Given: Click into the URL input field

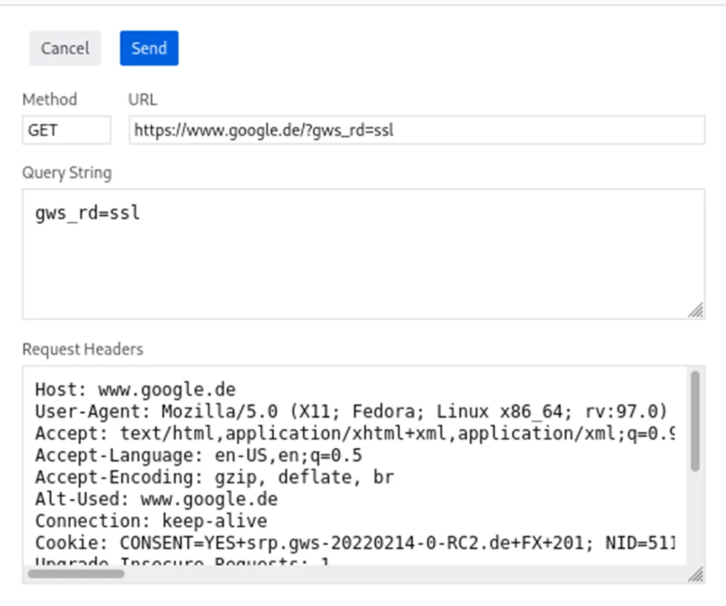Looking at the screenshot, I should click(x=417, y=130).
